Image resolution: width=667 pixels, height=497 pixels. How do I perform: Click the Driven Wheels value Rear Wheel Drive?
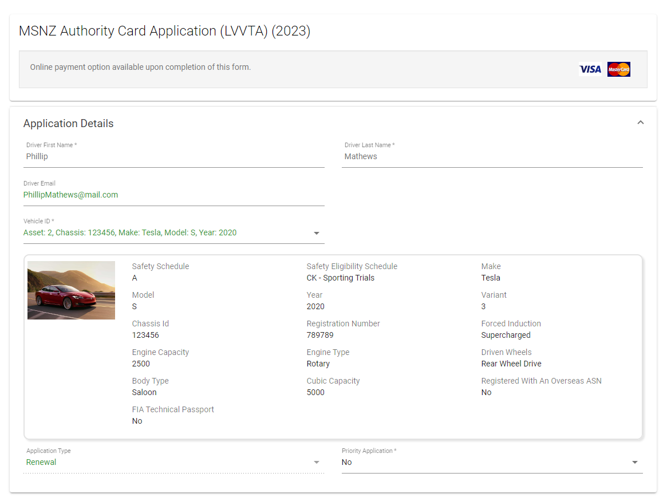511,364
